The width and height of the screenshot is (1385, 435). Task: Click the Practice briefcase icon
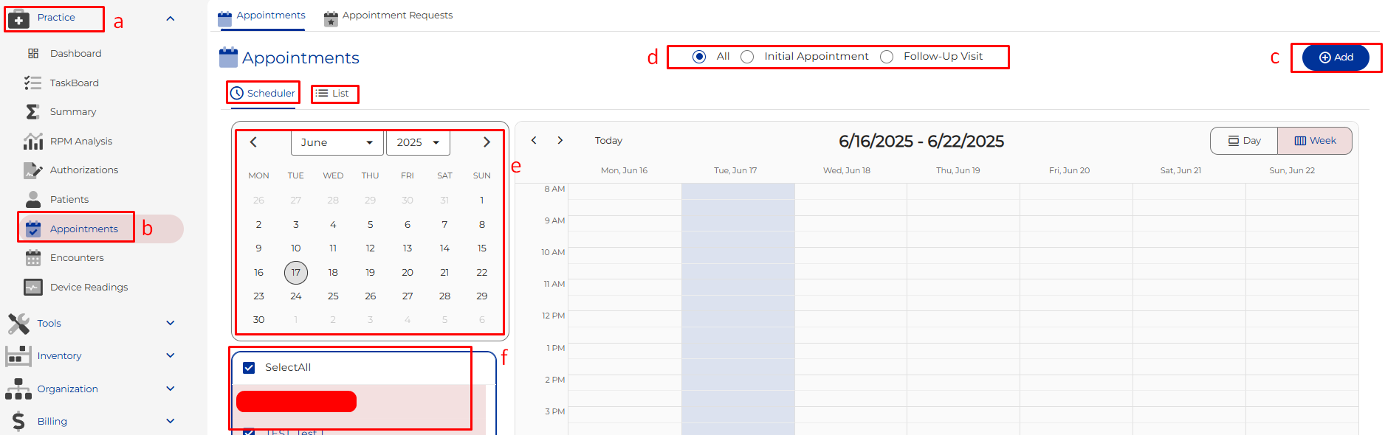(x=18, y=18)
